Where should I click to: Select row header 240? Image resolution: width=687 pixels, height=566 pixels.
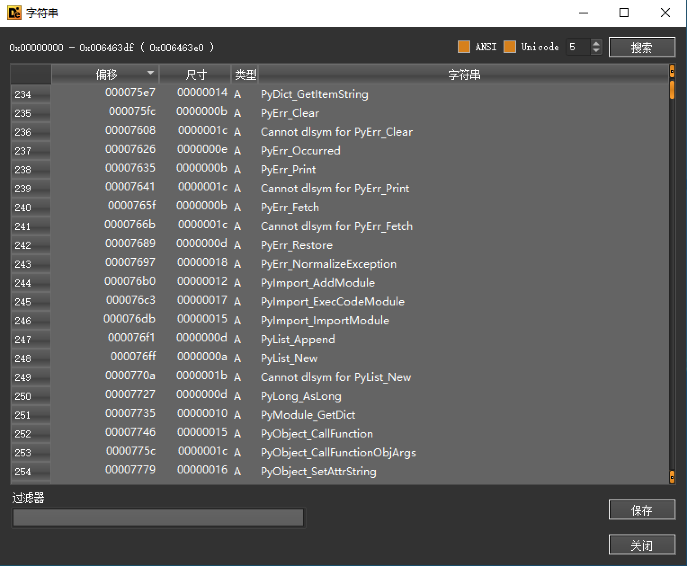click(31, 208)
